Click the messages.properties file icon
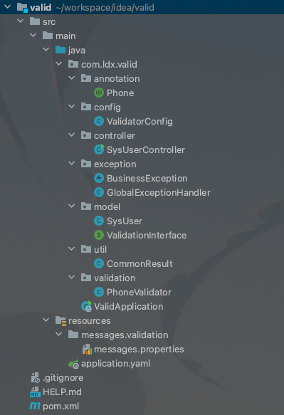The image size is (284, 415). point(87,349)
